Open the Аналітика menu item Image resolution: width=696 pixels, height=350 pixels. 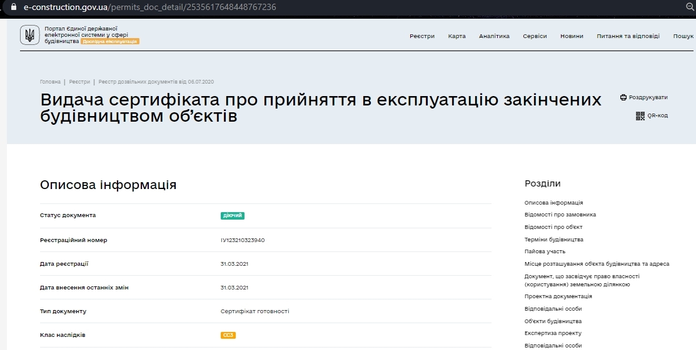[494, 36]
